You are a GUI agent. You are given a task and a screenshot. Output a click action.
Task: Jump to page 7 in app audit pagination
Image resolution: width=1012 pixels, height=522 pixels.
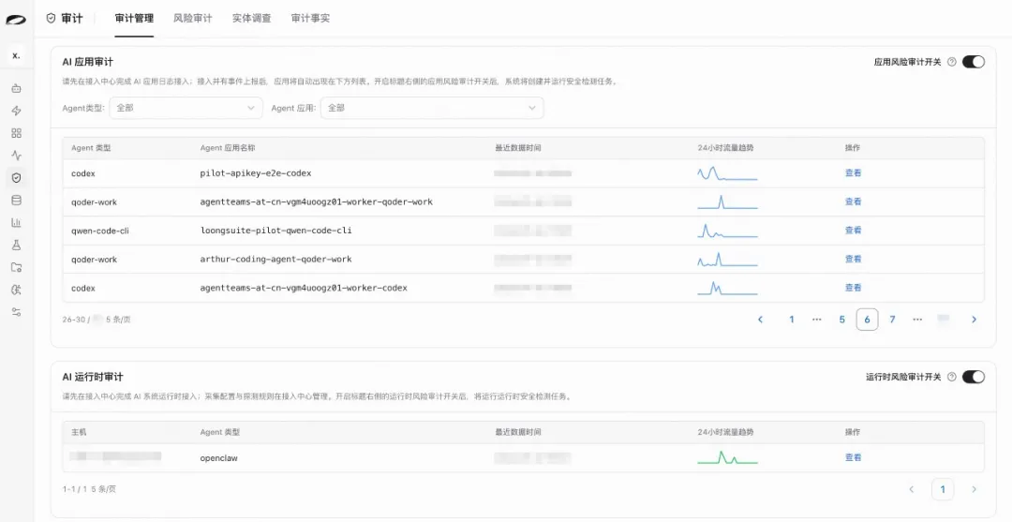(892, 320)
